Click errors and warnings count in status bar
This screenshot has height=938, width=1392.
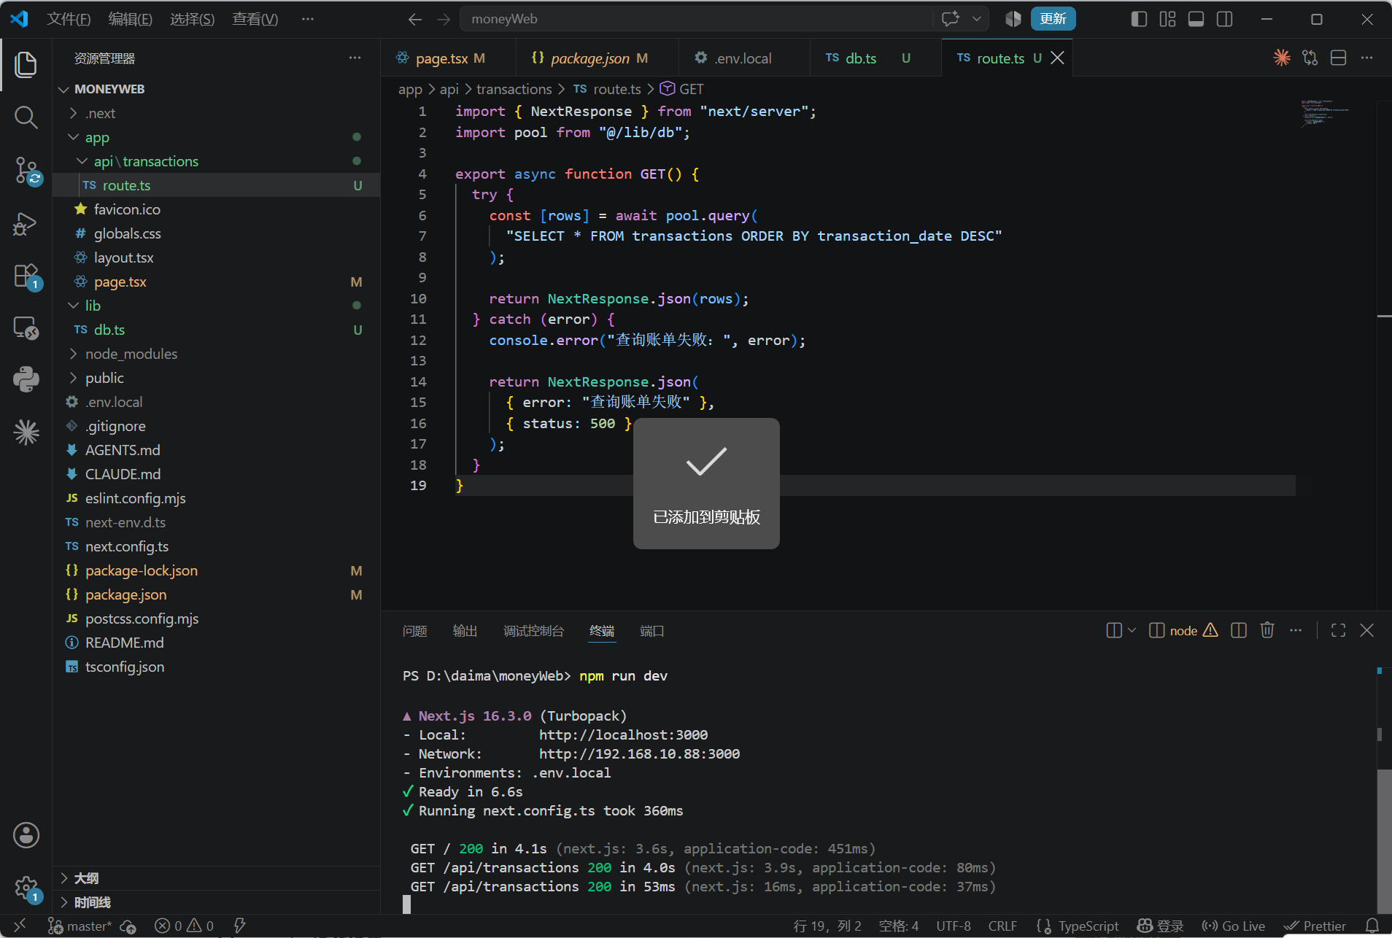coord(185,926)
